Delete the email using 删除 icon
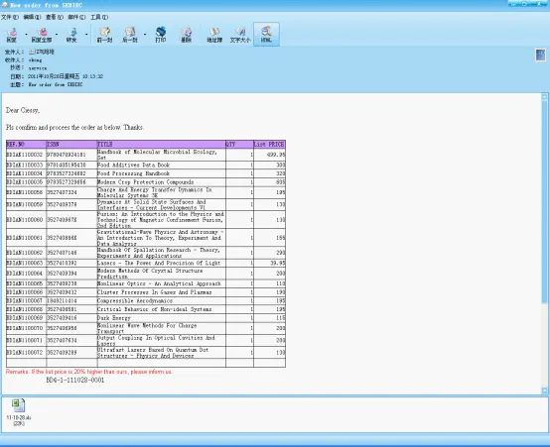 [x=187, y=35]
